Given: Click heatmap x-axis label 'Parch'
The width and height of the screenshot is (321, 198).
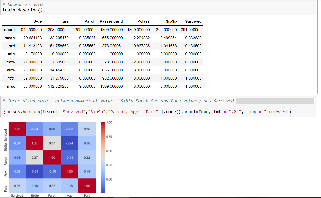Looking at the screenshot, I should coord(52,196).
